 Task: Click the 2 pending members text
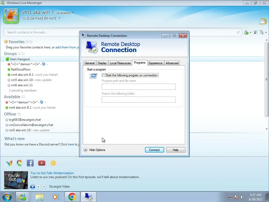[x=23, y=90]
